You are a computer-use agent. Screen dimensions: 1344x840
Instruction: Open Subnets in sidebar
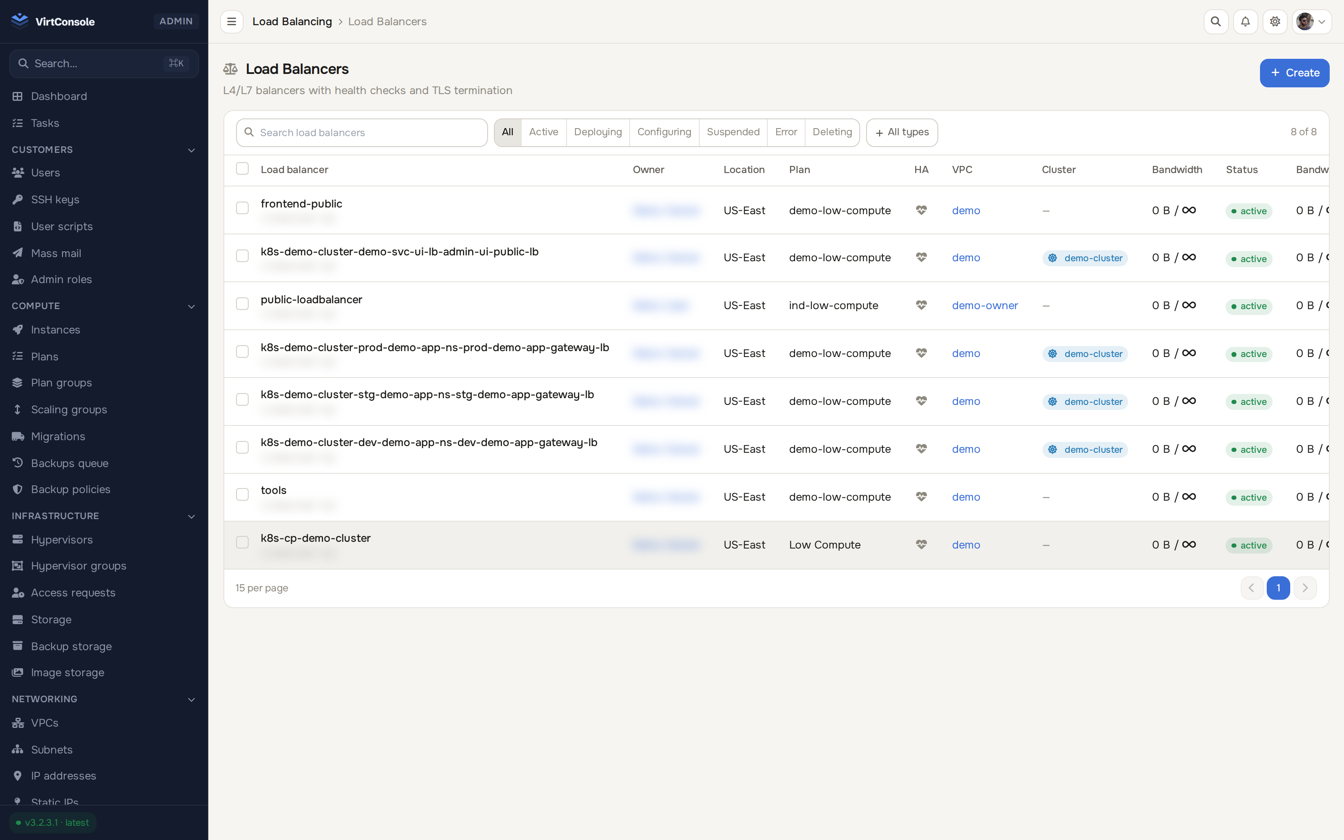pos(104,750)
